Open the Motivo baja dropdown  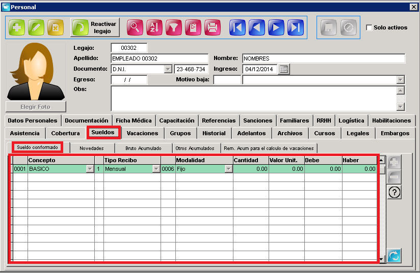click(400, 80)
